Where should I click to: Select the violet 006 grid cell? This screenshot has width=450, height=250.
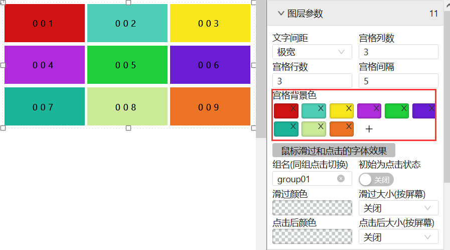coord(210,65)
